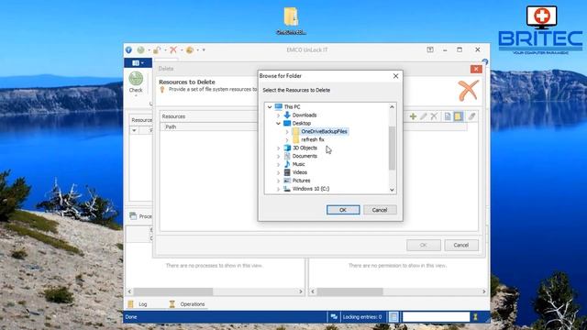Click the add file document icon

pyautogui.click(x=448, y=116)
